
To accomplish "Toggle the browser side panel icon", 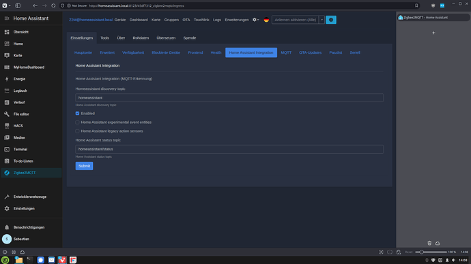I will (x=18, y=5).
